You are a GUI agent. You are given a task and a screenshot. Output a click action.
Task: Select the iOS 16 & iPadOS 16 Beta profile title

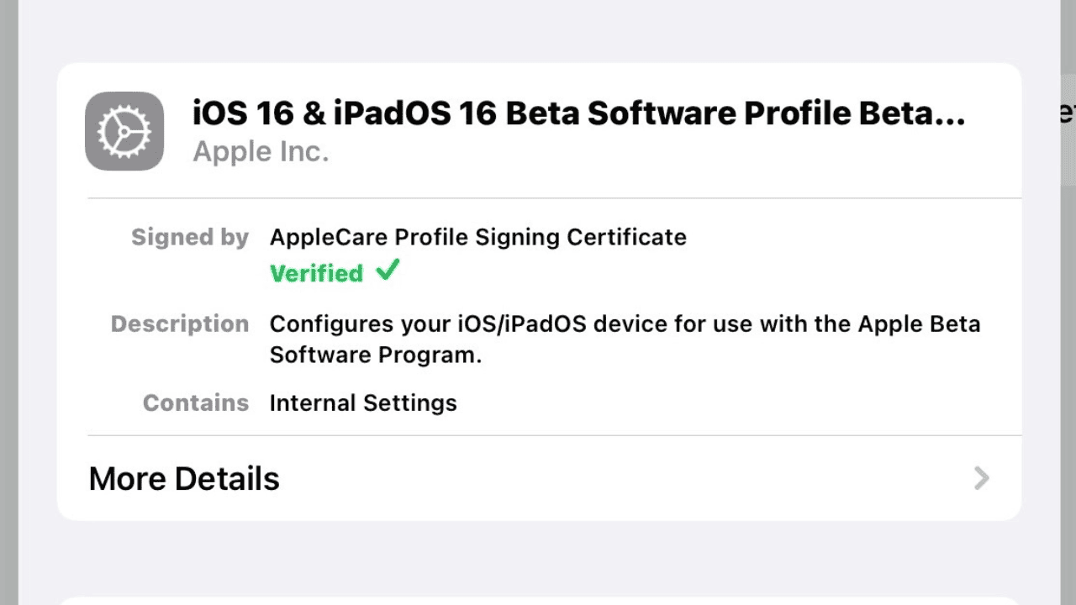click(x=579, y=113)
